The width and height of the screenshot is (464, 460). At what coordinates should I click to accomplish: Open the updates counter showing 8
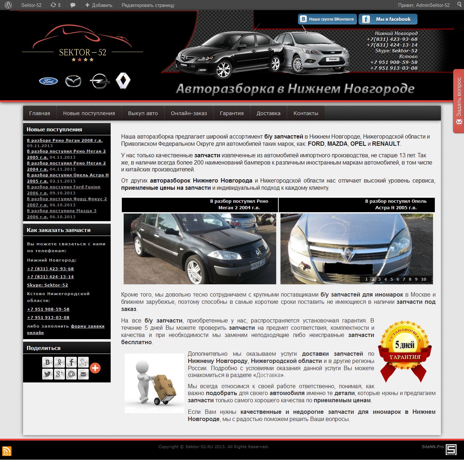click(56, 5)
